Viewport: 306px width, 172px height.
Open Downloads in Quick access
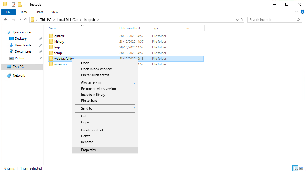pos(23,45)
